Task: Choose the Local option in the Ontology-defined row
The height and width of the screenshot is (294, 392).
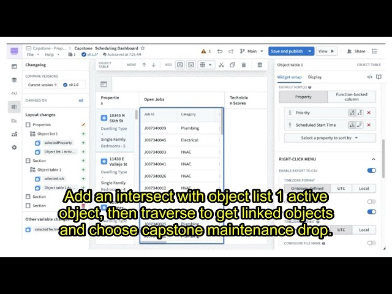Action: (364, 189)
